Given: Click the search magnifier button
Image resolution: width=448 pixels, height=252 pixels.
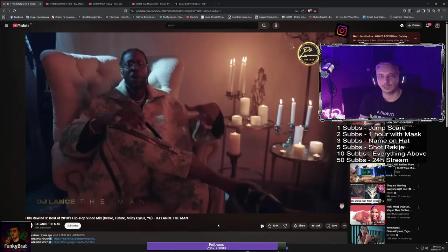Looking at the screenshot, I should (264, 25).
